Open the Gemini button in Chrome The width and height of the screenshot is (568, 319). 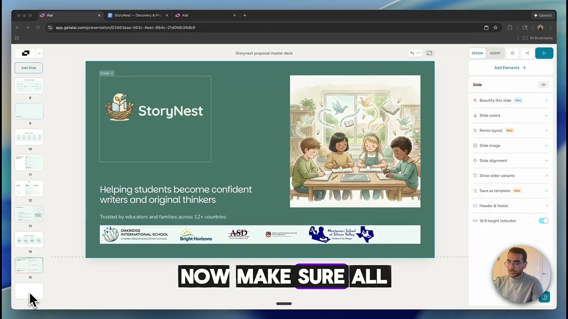(x=543, y=16)
